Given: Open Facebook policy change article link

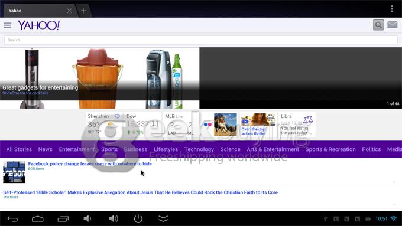Looking at the screenshot, I should [90, 163].
